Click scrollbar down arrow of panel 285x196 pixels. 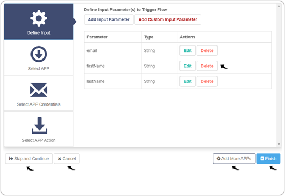click(279, 144)
